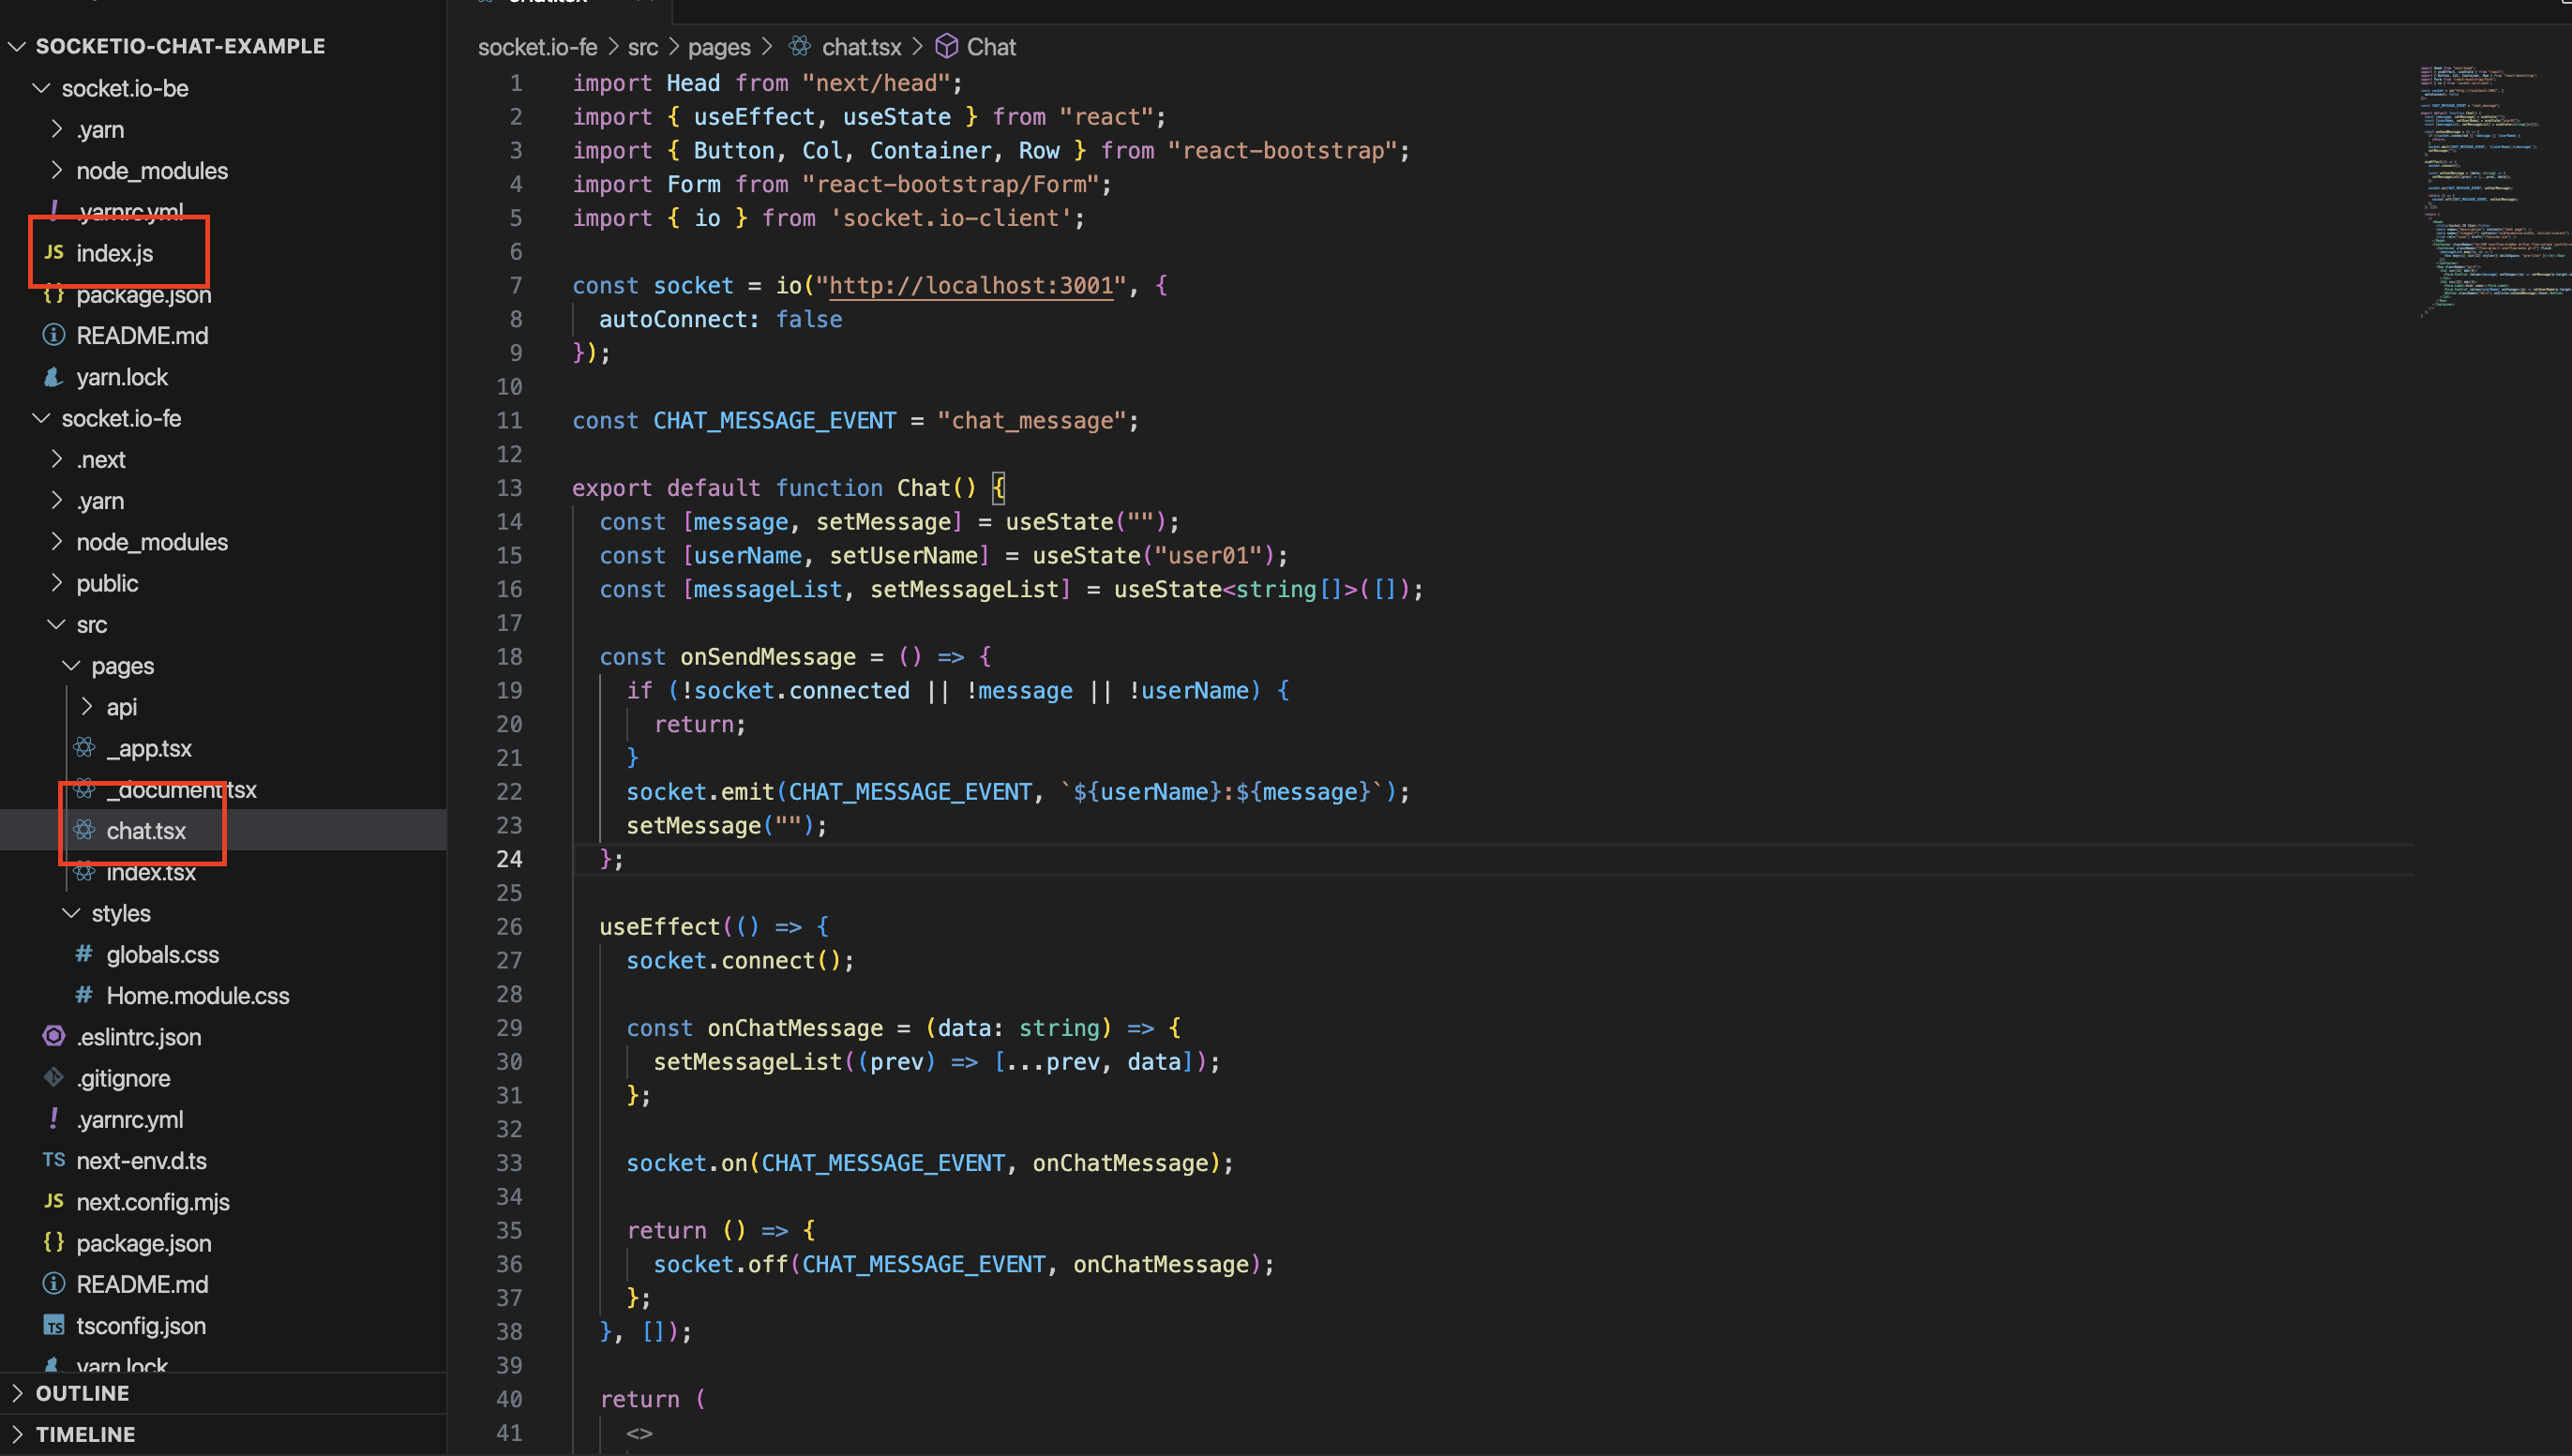Open globals.css file

click(x=163, y=954)
